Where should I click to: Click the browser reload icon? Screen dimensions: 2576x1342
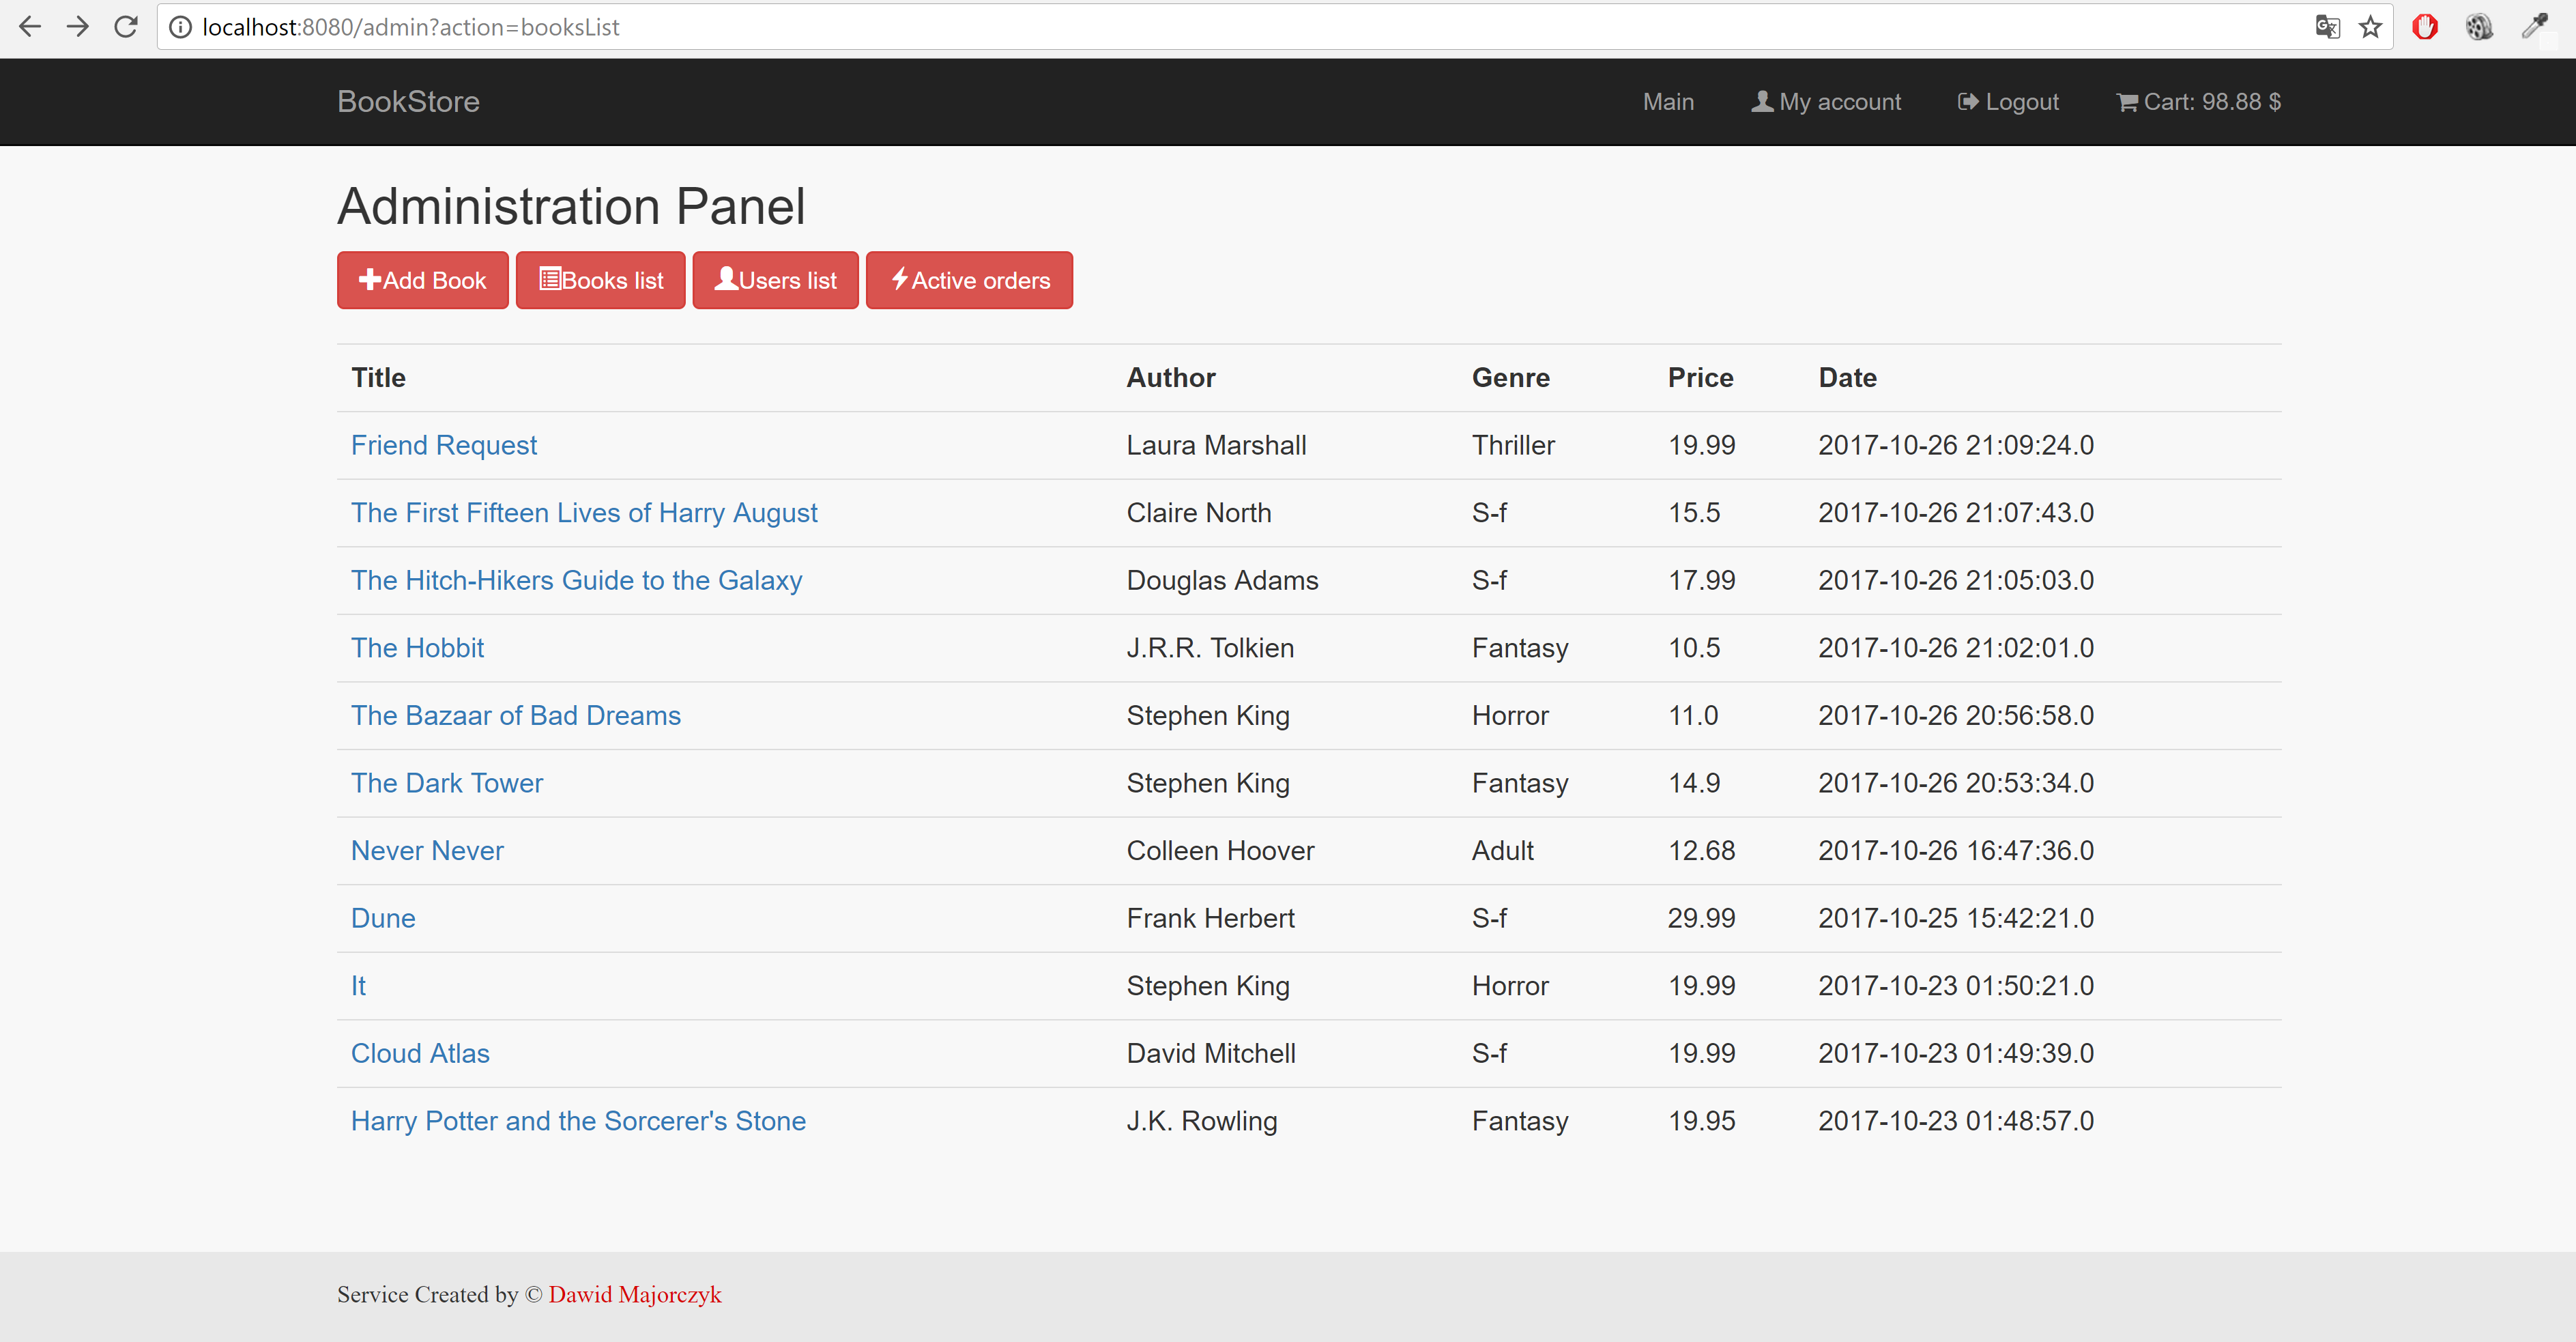125,27
